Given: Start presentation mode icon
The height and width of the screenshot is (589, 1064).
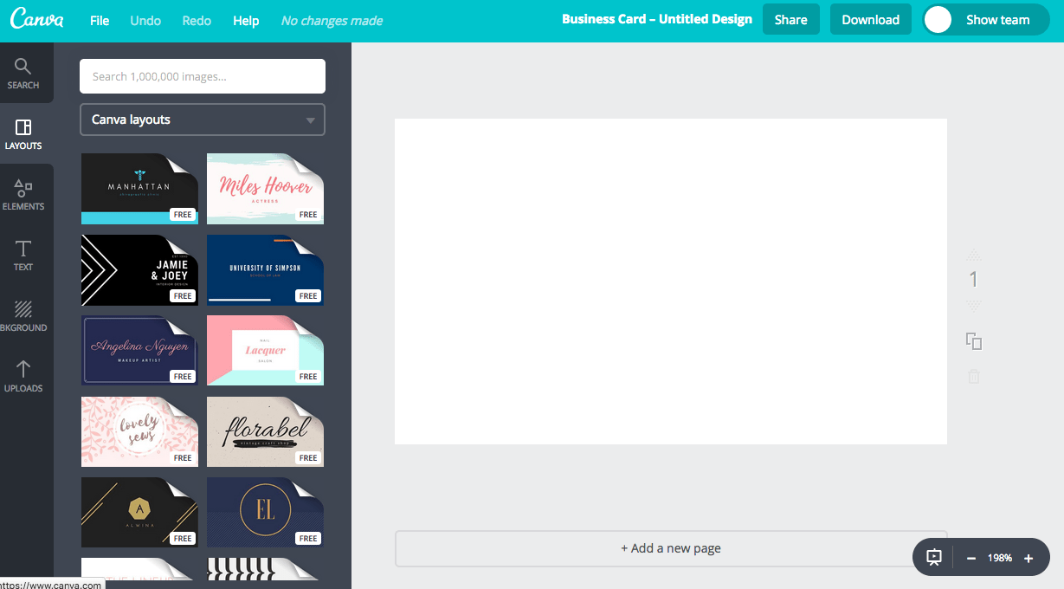Looking at the screenshot, I should (x=934, y=558).
